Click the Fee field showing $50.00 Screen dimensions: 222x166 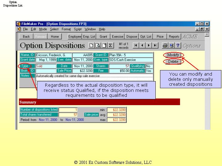[119, 71]
